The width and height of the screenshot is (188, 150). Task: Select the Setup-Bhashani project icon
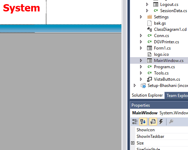143,86
